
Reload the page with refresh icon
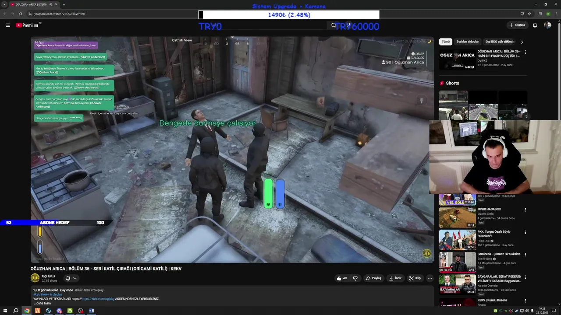click(20, 14)
